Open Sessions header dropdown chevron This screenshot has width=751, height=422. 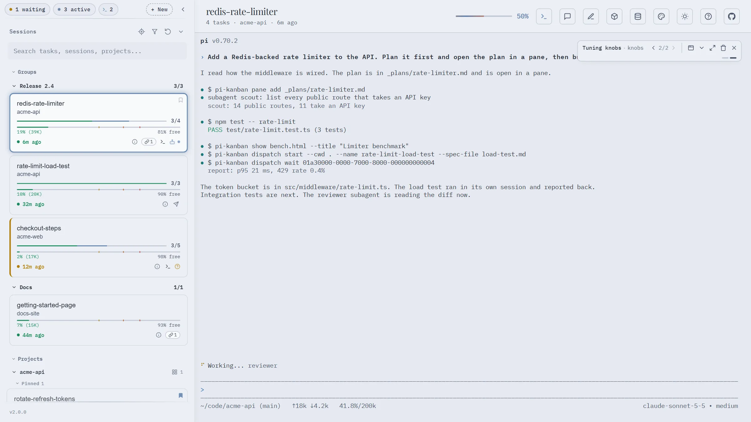click(x=181, y=32)
